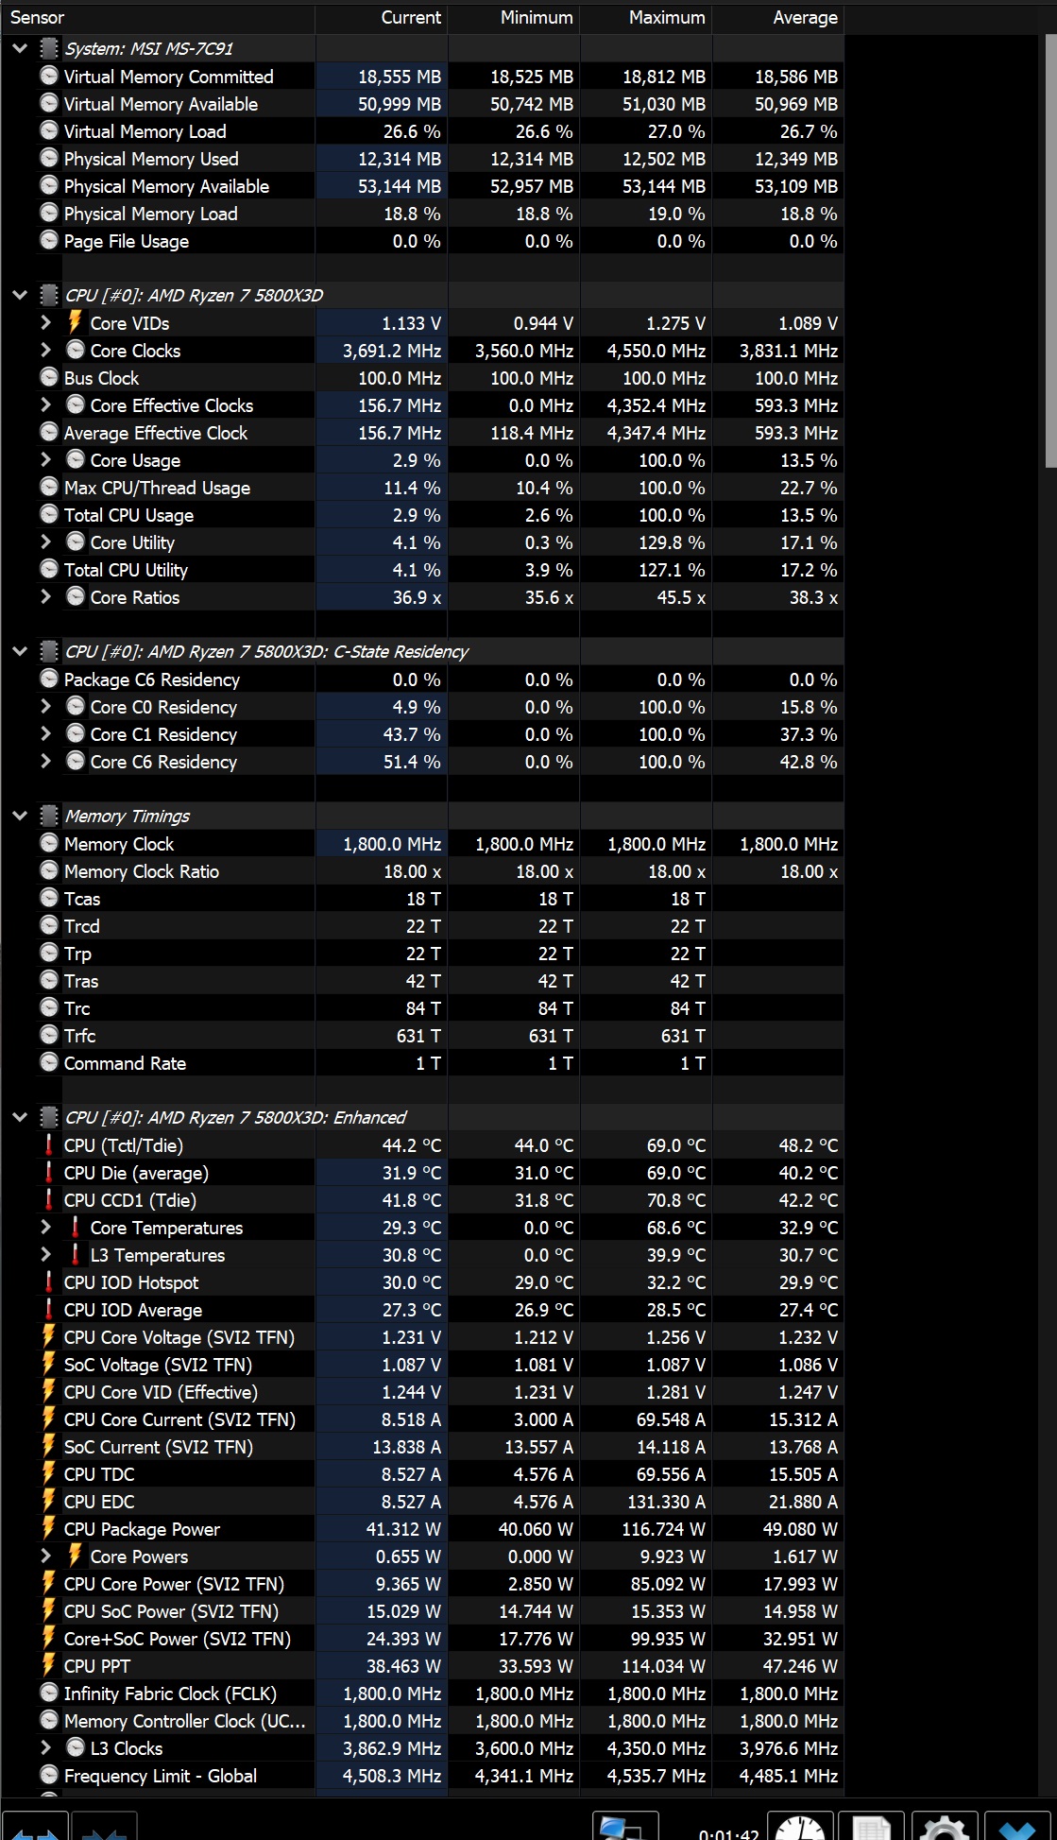Click the clock reset icon in bottom toolbar
The image size is (1057, 1840).
(802, 1828)
